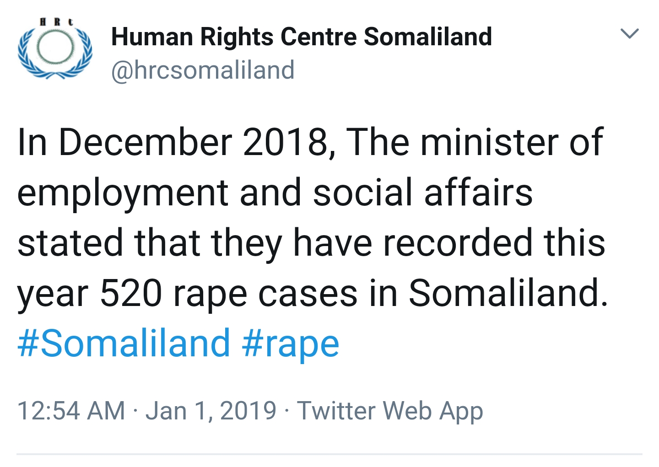
Task: Click the text '520 rape cases in Somaliland.'
Action: (x=355, y=293)
